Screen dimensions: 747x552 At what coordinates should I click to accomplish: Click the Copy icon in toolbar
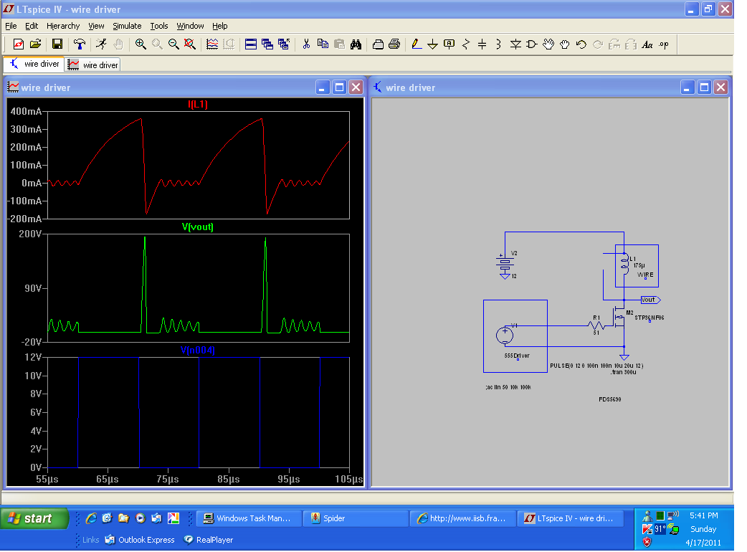click(323, 44)
